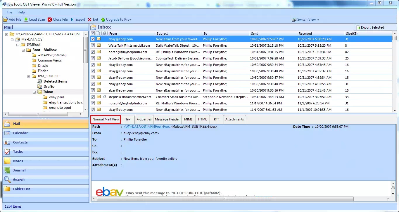Select the ebay paid folder
Image resolution: width=399 pixels, height=212 pixels.
[x=56, y=97]
